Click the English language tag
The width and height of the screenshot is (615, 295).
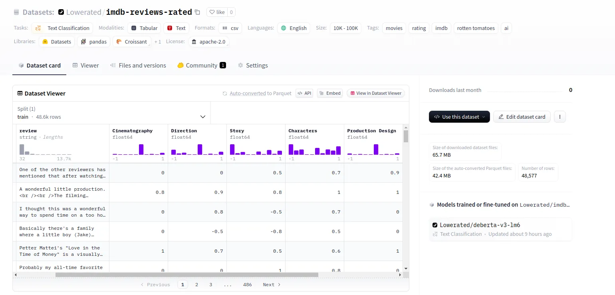[294, 28]
